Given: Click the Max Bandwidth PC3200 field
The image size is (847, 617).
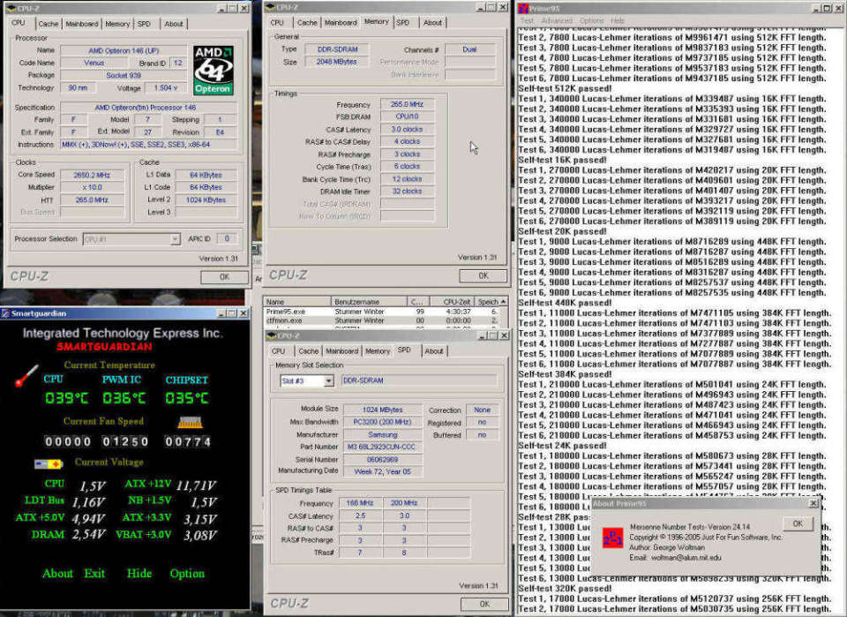Looking at the screenshot, I should (382, 422).
